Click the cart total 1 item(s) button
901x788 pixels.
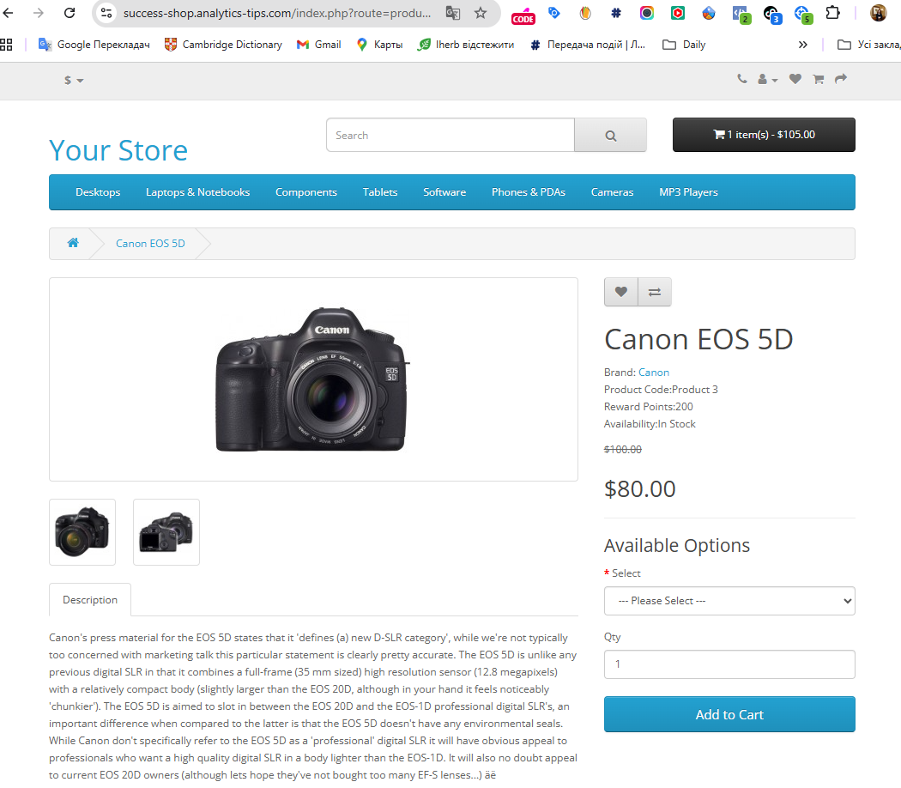(x=764, y=135)
